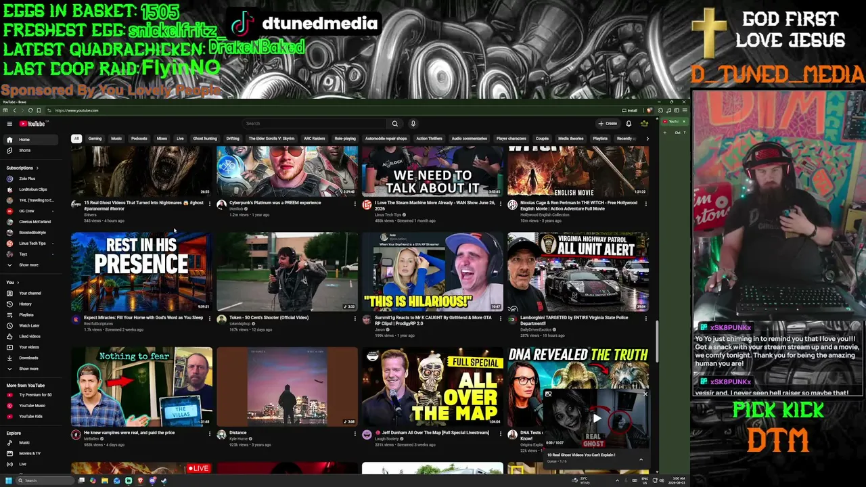Open YouTube notifications bell
This screenshot has width=866, height=487.
coord(629,124)
